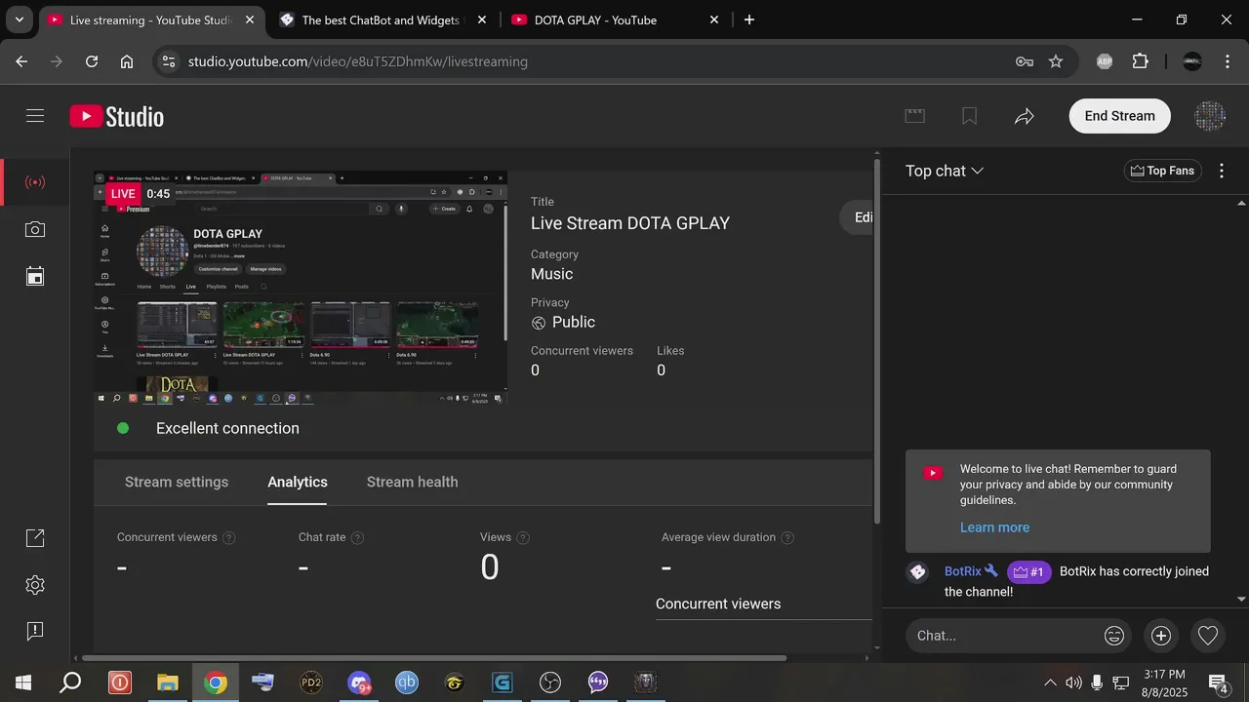Click the 'Excellent connection' status text
Screen dimensions: 1249x702
(x=227, y=428)
